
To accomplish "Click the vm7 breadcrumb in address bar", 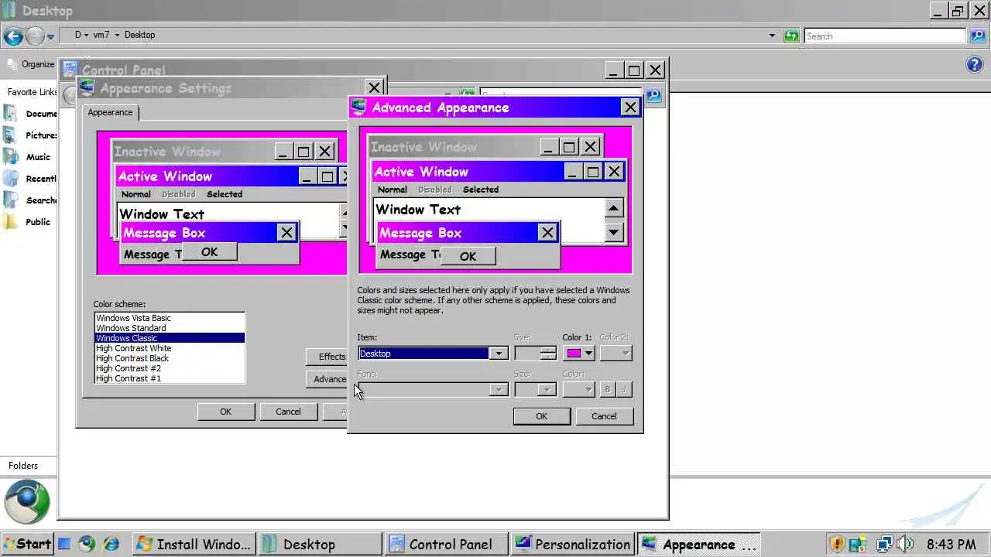I will point(101,35).
